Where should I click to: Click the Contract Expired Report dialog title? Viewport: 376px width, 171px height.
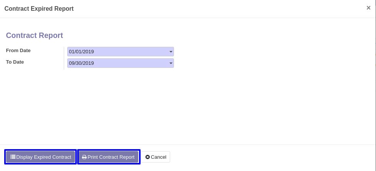pyautogui.click(x=39, y=8)
